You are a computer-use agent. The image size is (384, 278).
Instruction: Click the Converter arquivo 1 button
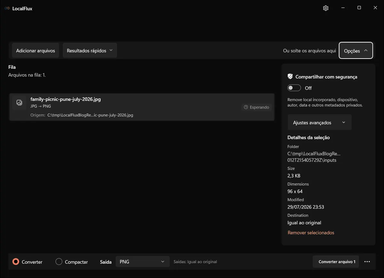pos(336,262)
